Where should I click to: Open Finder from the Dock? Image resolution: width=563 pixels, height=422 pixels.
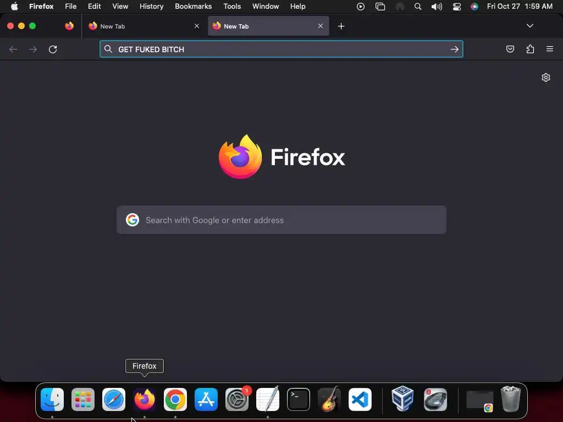pyautogui.click(x=52, y=399)
